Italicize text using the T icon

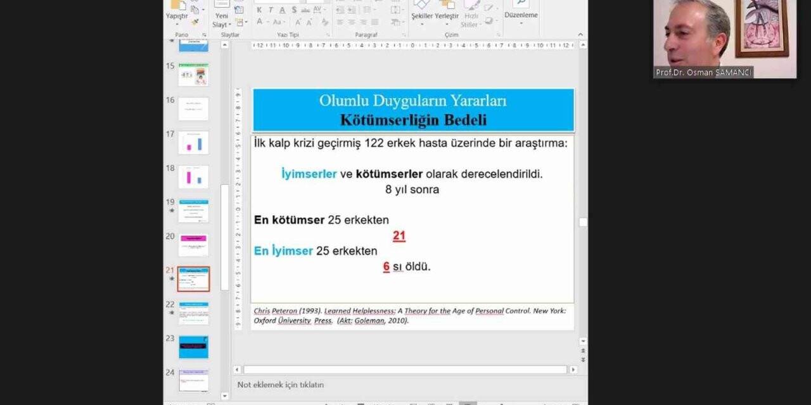tap(271, 10)
